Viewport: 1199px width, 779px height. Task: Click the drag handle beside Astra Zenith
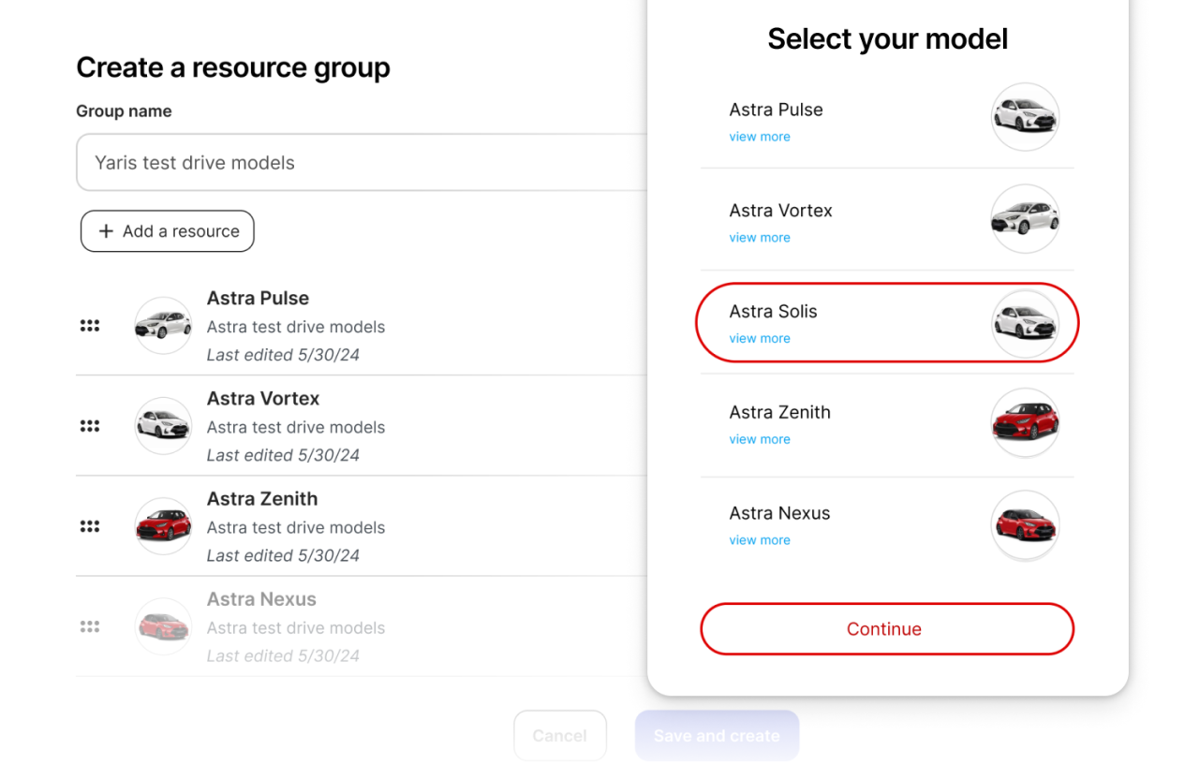point(90,526)
